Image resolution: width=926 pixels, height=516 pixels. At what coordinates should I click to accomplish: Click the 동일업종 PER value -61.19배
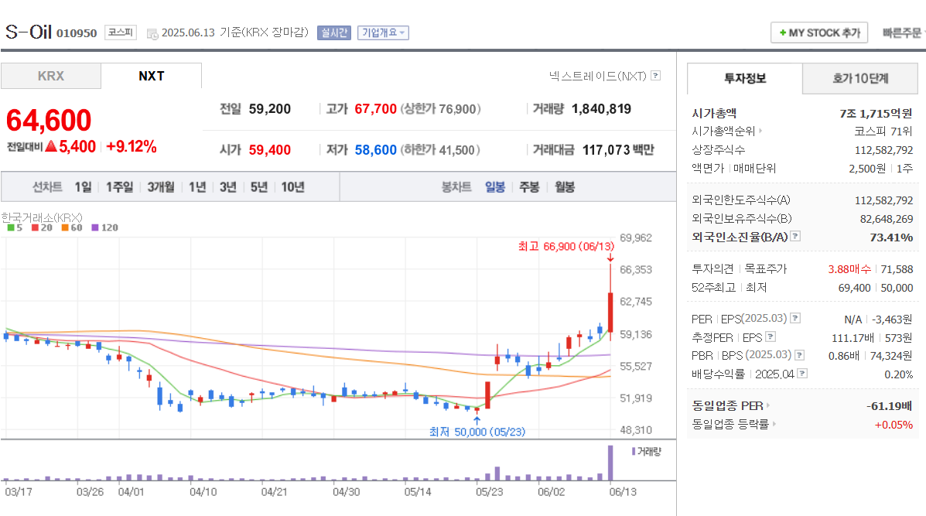point(889,406)
